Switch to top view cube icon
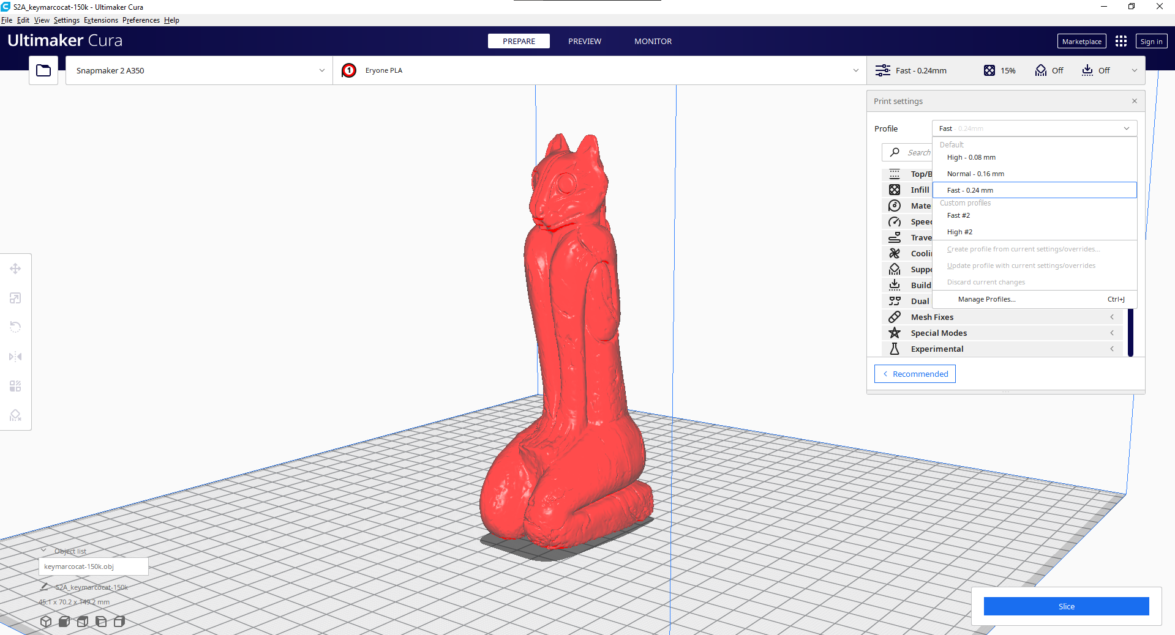Image resolution: width=1175 pixels, height=635 pixels. [x=83, y=622]
